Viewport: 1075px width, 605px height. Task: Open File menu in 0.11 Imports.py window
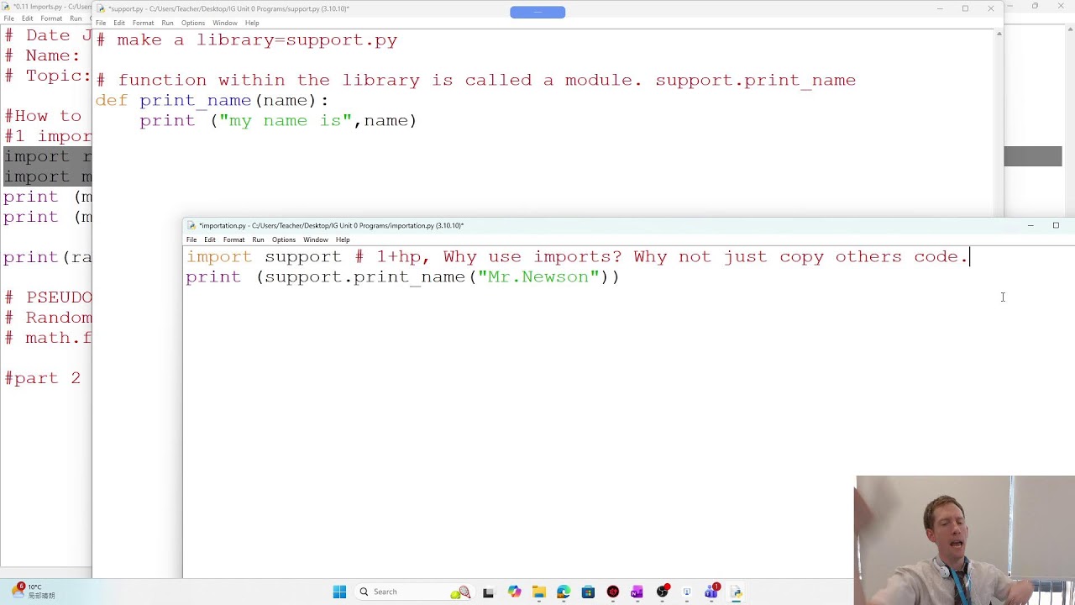tap(8, 18)
